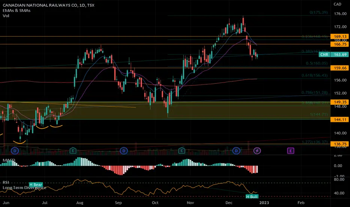This screenshot has width=350, height=207.
Task: Click the 156.00 price axis value
Action: [x=340, y=80]
